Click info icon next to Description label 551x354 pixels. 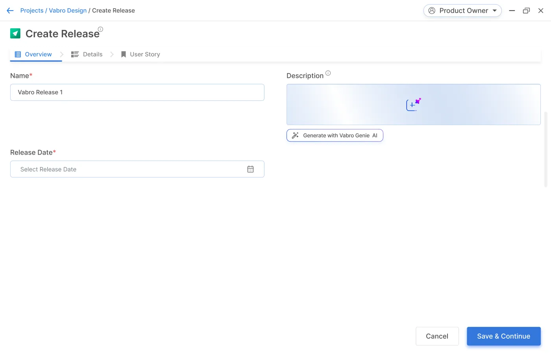328,73
